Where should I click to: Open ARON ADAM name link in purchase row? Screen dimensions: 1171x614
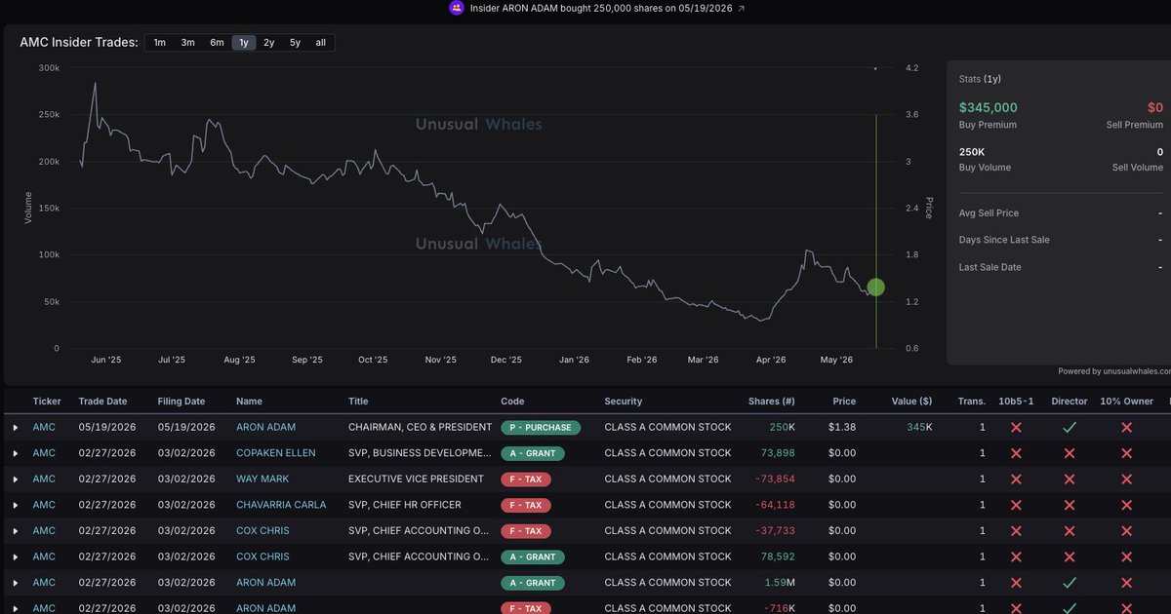(265, 427)
